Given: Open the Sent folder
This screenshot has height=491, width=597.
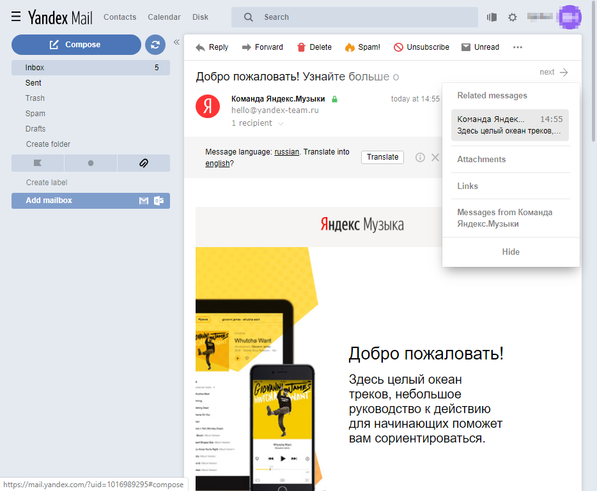Looking at the screenshot, I should (33, 83).
